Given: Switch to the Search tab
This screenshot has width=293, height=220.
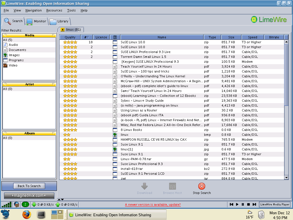Looking at the screenshot, I should coord(13,21).
